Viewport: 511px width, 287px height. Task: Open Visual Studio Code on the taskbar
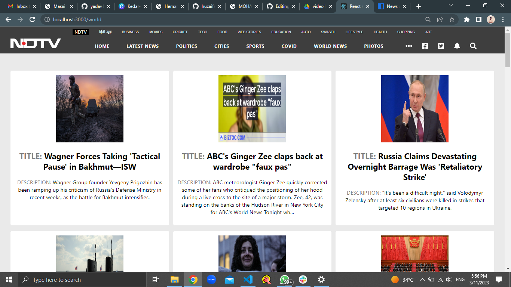click(x=248, y=280)
